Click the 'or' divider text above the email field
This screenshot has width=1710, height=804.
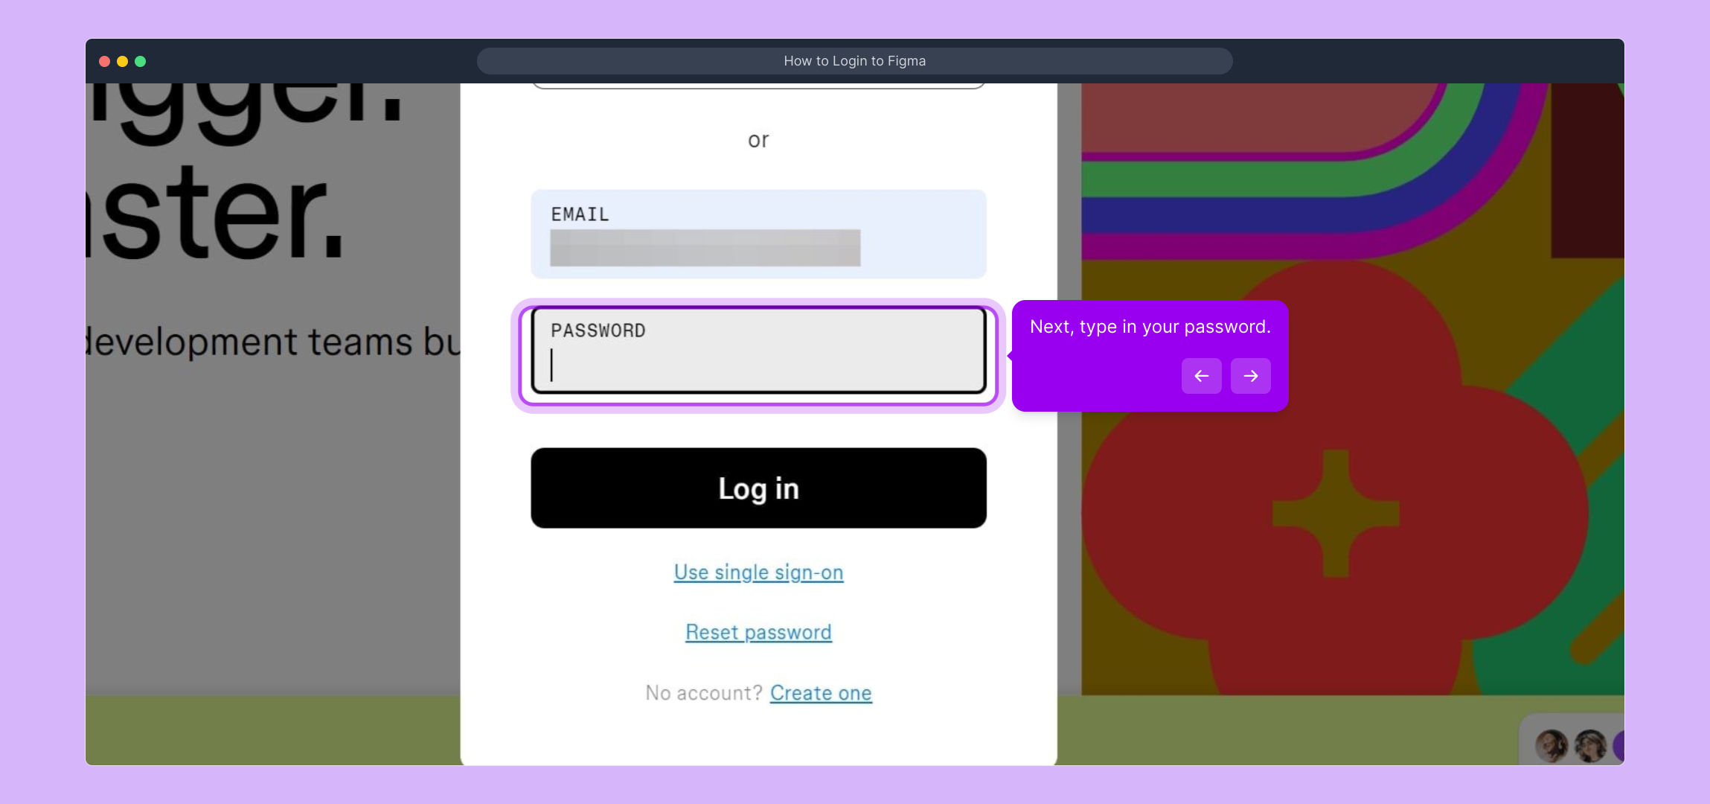758,140
